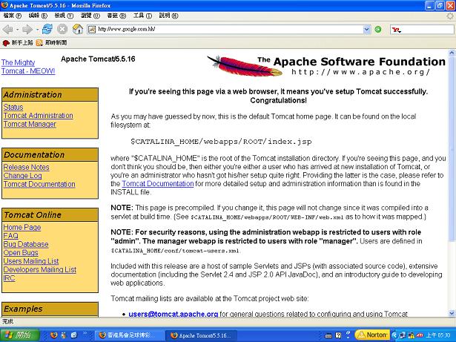
Task: Click the Stop loading icon
Action: click(x=62, y=29)
